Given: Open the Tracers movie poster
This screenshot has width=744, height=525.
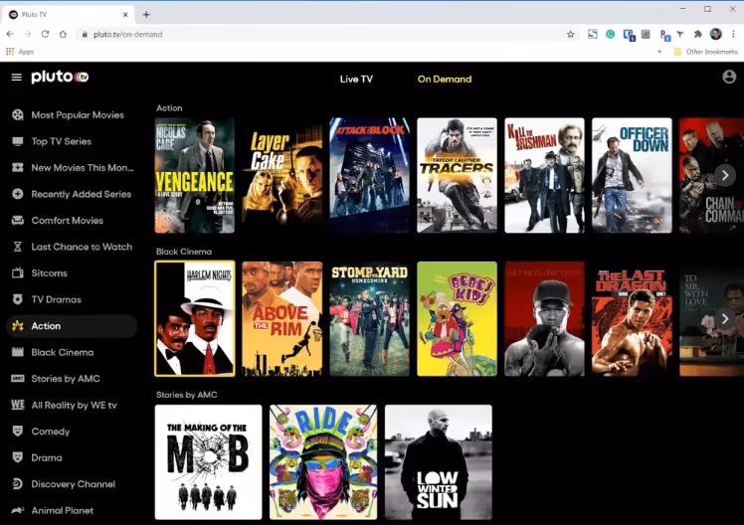Looking at the screenshot, I should pos(457,175).
